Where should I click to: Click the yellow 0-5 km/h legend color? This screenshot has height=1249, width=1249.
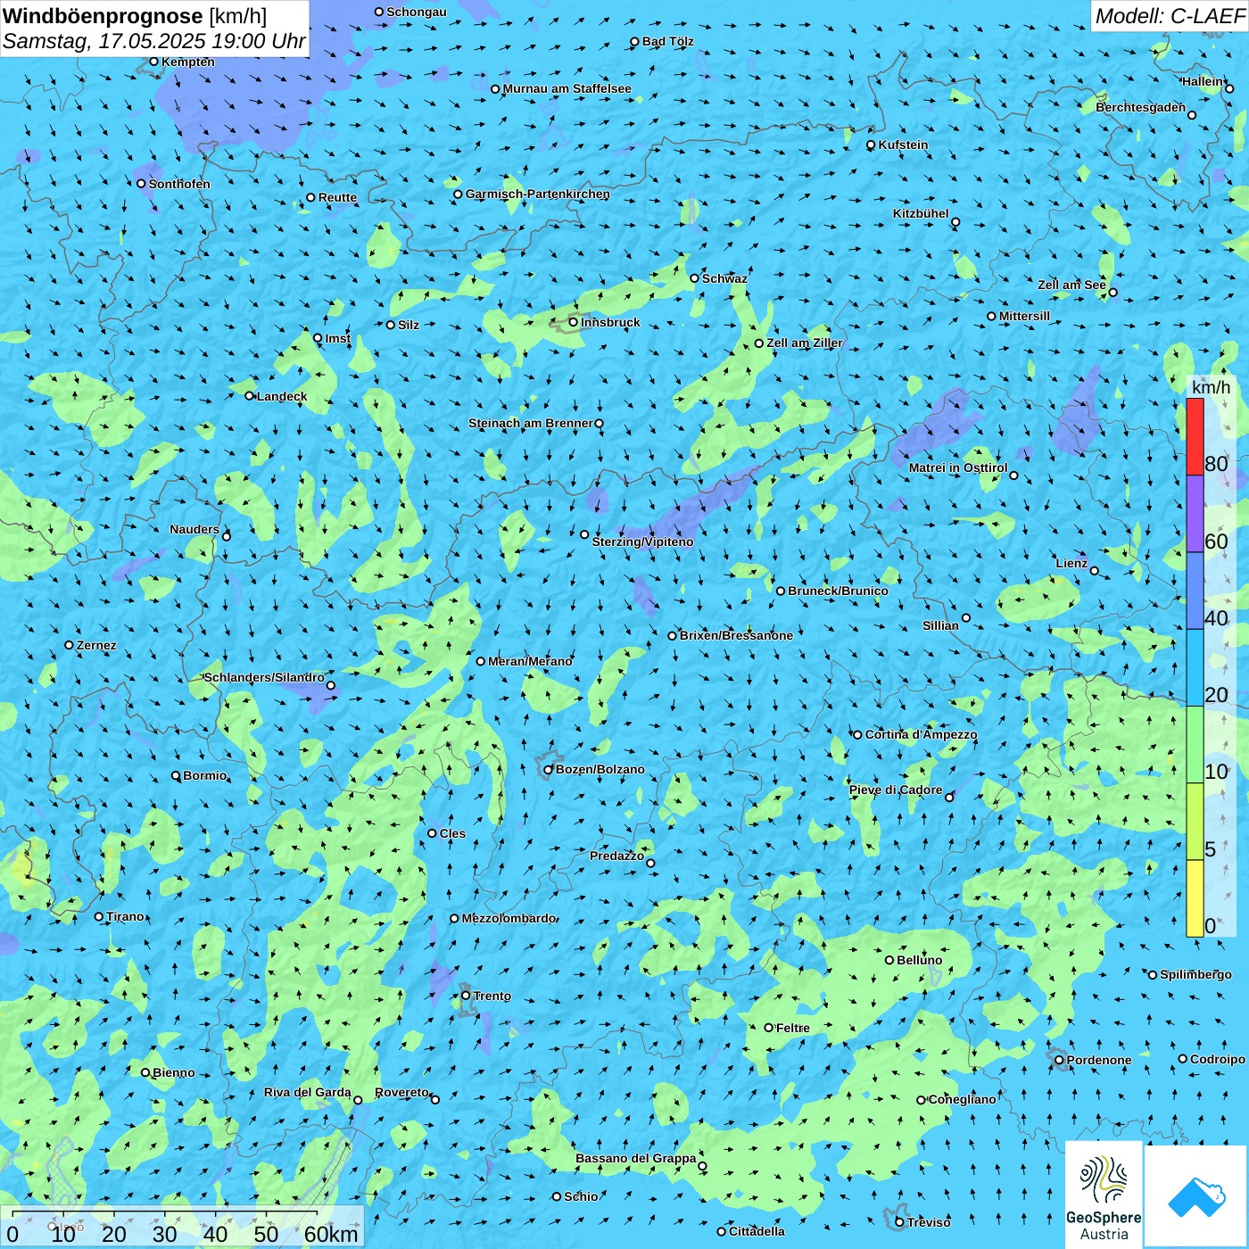1195,898
